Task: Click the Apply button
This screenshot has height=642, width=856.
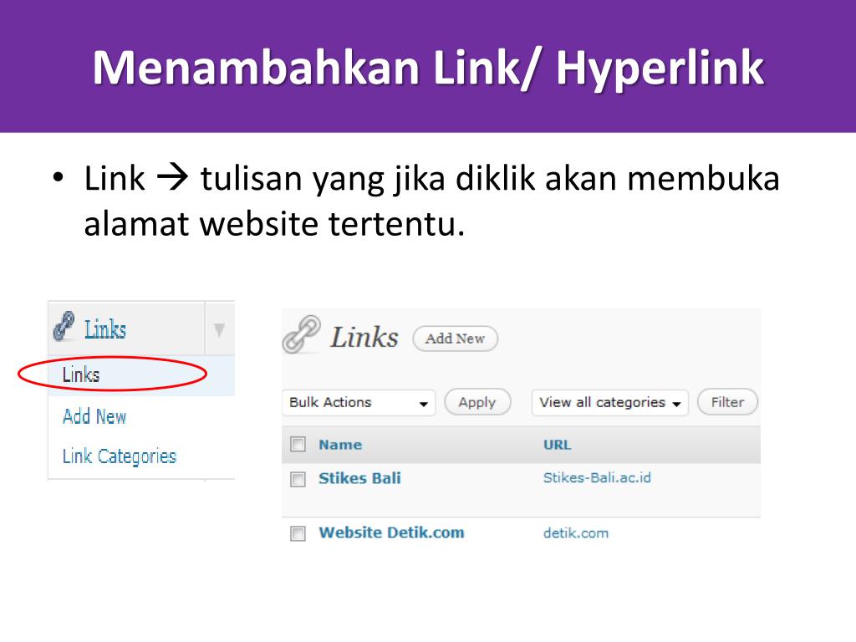Action: [477, 402]
